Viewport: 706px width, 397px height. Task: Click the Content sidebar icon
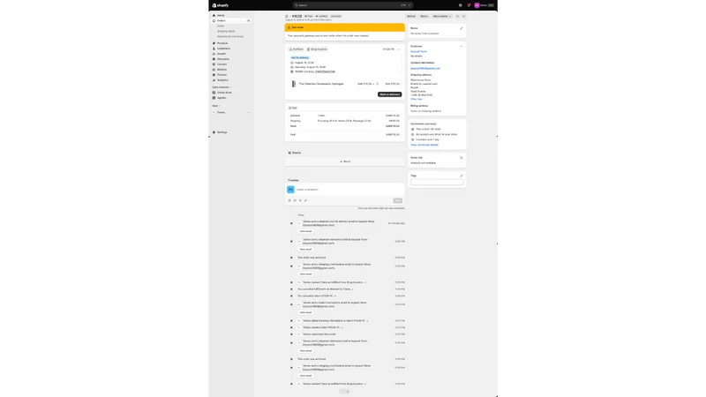click(x=214, y=64)
